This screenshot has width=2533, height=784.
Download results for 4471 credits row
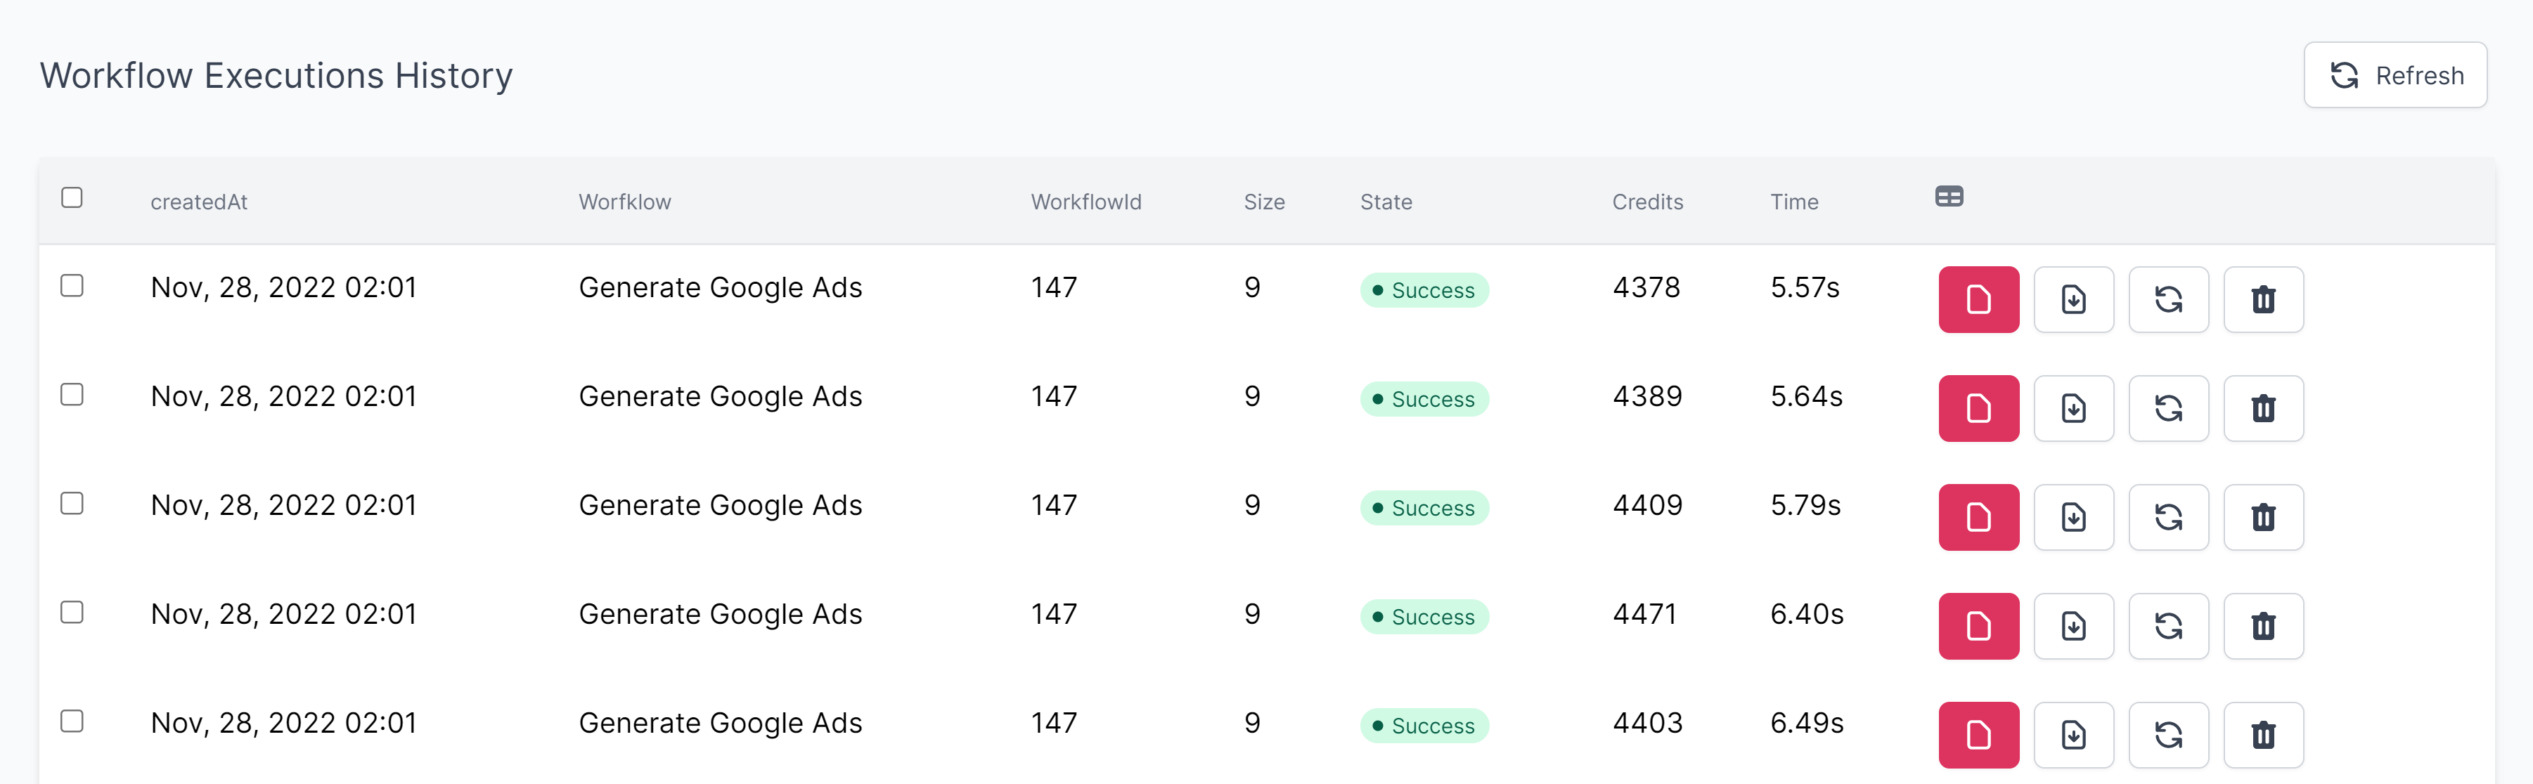[x=2073, y=627]
